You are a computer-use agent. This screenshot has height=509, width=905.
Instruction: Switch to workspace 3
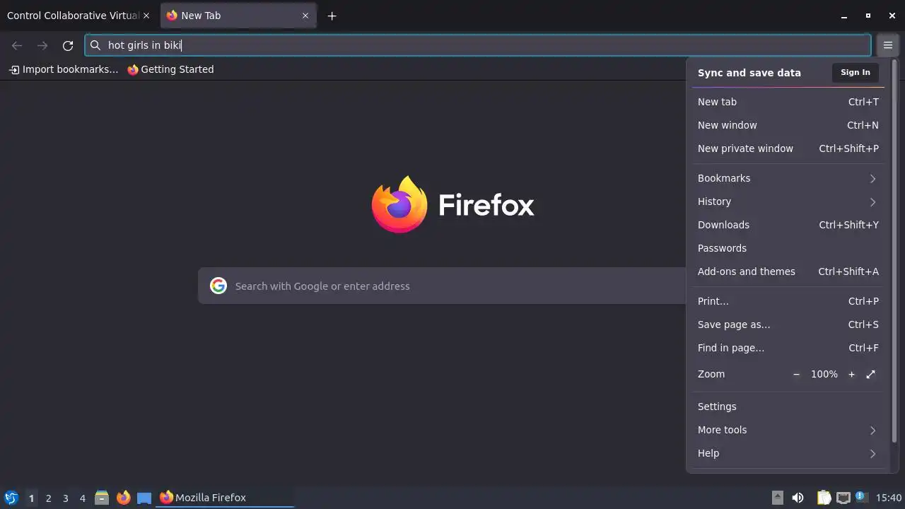(66, 498)
